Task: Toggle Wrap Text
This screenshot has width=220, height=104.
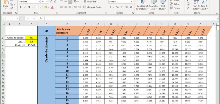Action: coord(90,2)
